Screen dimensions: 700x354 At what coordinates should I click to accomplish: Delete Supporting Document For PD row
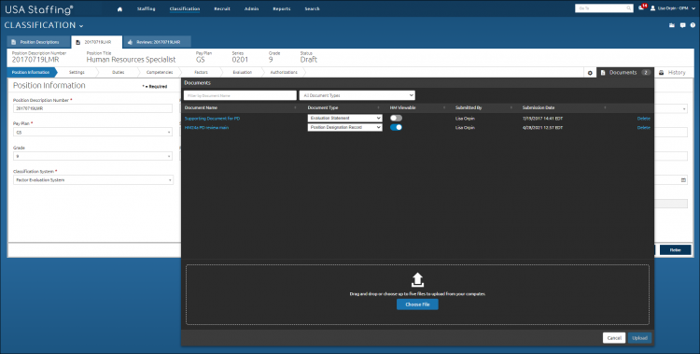(643, 119)
